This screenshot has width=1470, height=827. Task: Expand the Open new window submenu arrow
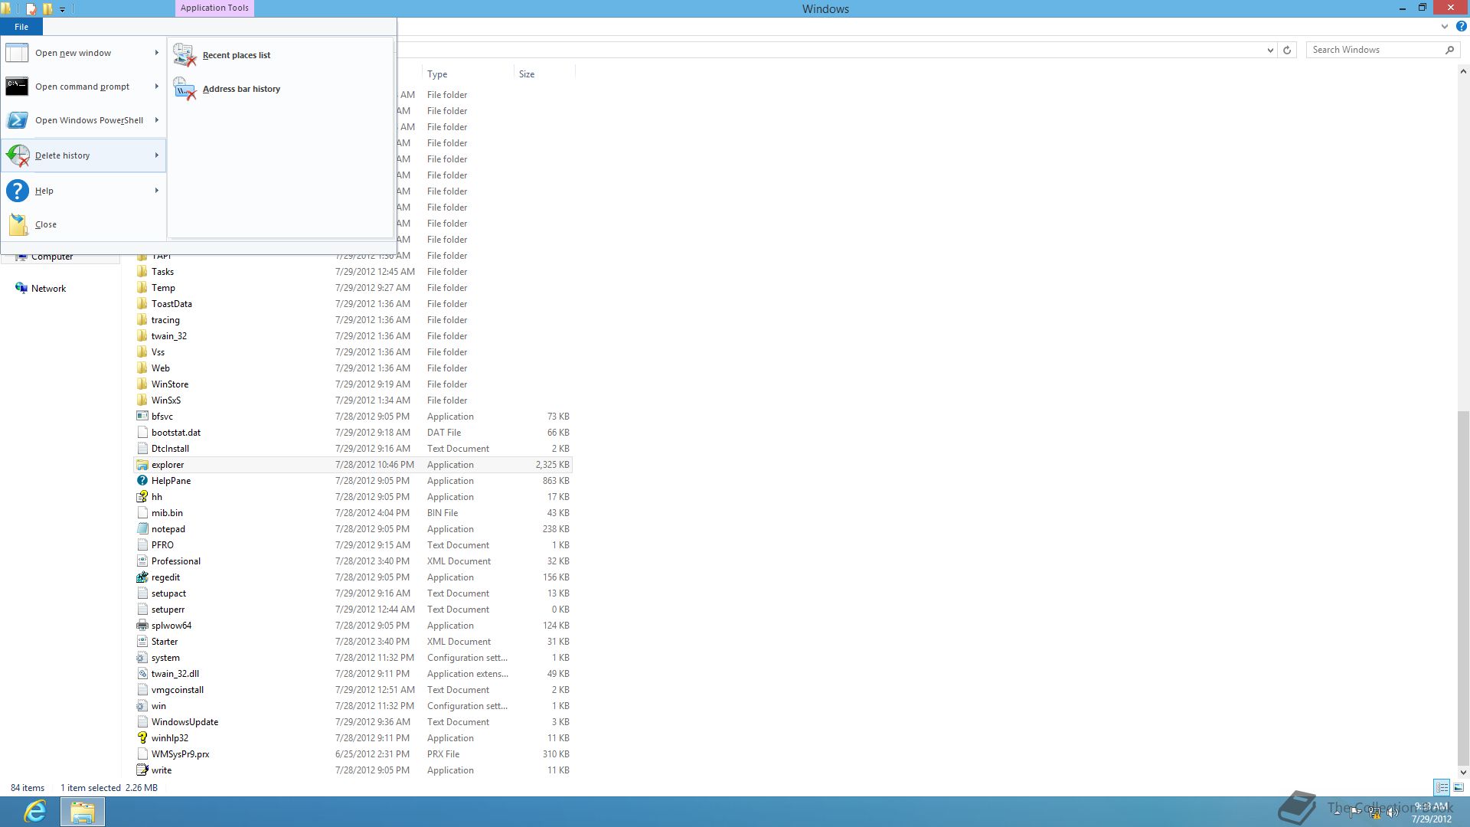coord(156,53)
